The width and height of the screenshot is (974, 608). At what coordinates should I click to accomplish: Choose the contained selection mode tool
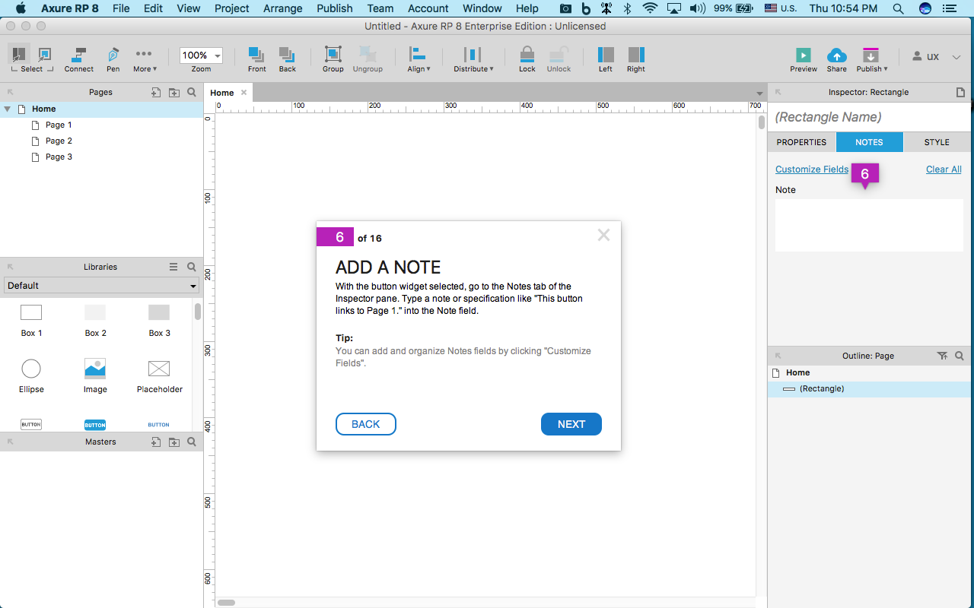tap(45, 55)
